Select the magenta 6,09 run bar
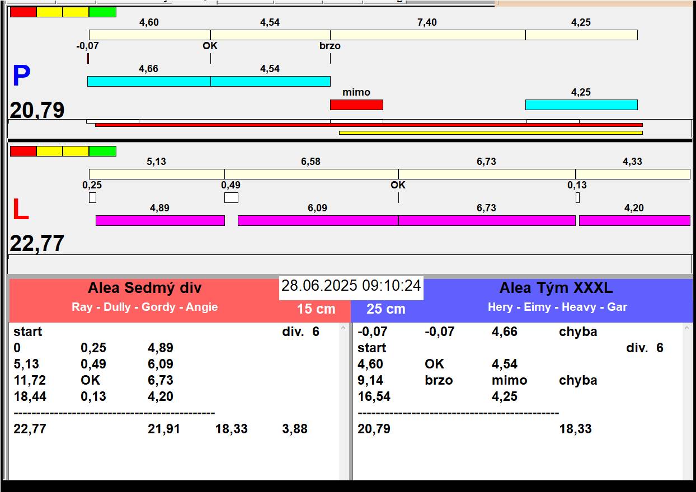The image size is (696, 492). 318,220
